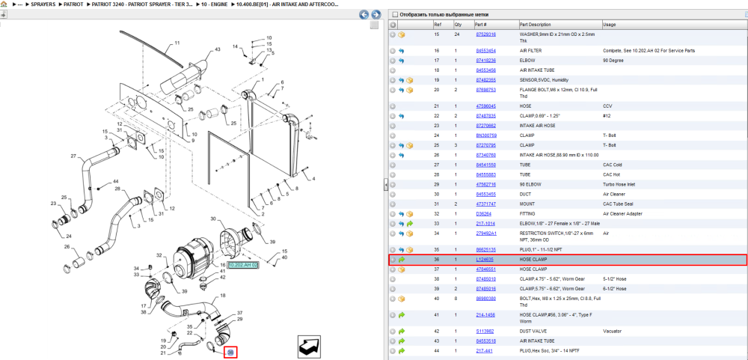This screenshot has width=748, height=360.
Task: Open part number link L124635
Action: pos(485,260)
